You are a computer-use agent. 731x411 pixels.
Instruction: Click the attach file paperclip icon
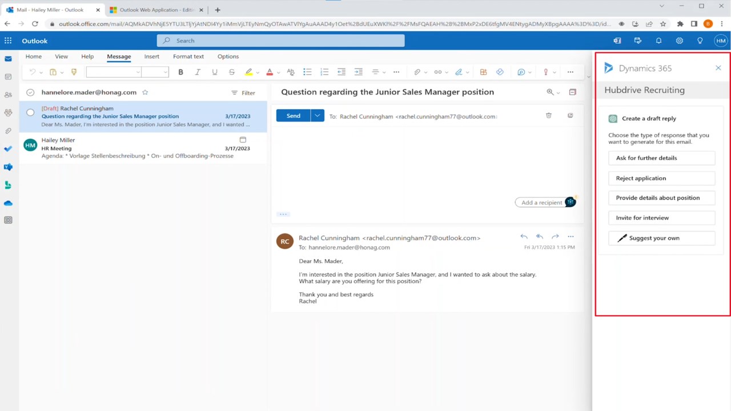point(417,72)
